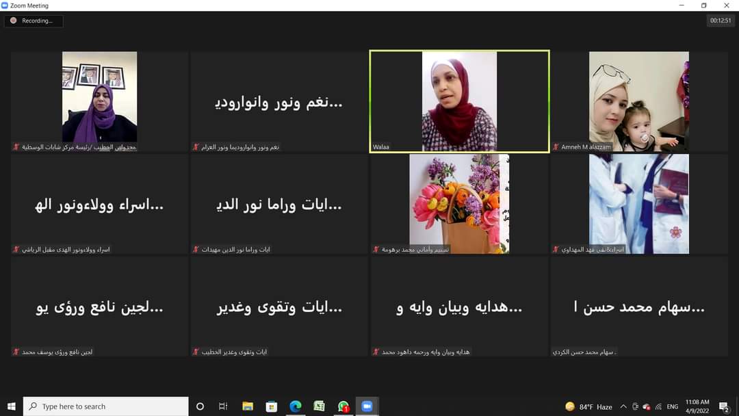Open the notification center icon
This screenshot has width=739, height=416.
point(724,406)
